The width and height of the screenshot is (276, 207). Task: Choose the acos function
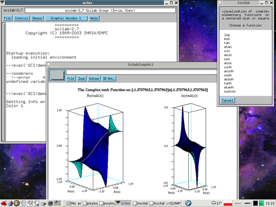[x=228, y=63]
